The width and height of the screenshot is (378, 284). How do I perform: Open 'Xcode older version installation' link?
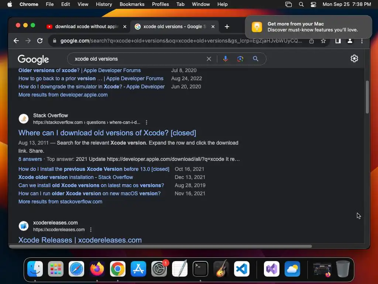pyautogui.click(x=76, y=177)
